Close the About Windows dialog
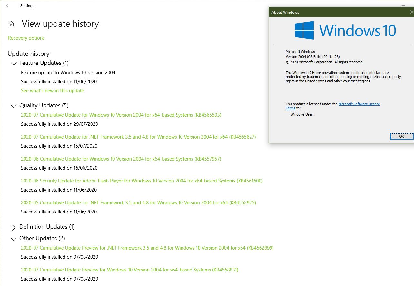Image resolution: width=414 pixels, height=286 pixels. [411, 12]
